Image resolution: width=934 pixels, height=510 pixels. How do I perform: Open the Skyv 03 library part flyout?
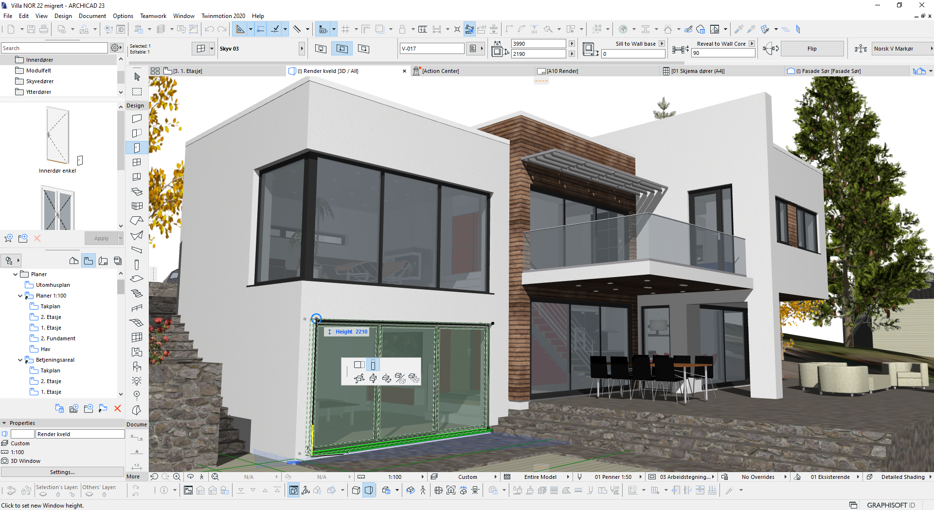(302, 49)
